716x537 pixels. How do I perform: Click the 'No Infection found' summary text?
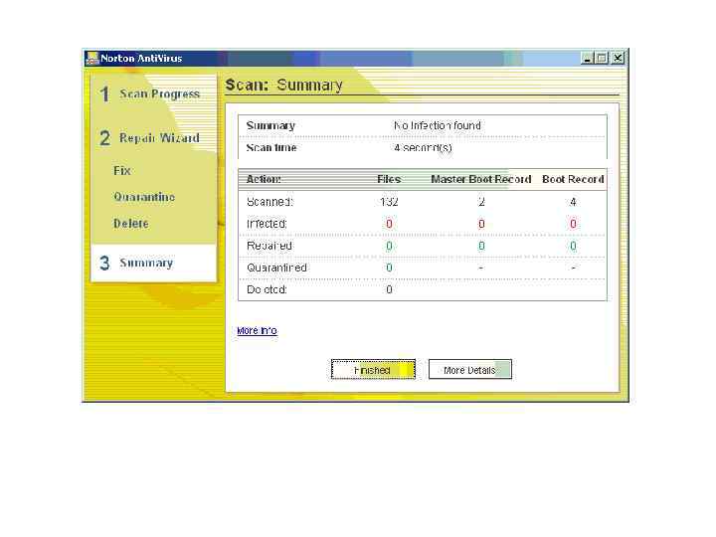pyautogui.click(x=438, y=125)
